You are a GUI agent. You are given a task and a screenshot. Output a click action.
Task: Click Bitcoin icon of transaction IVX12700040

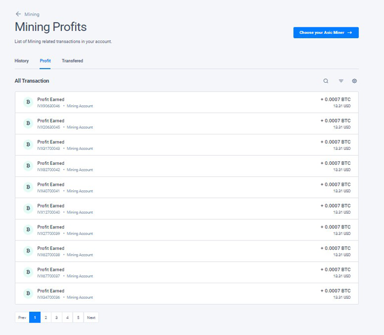click(27, 208)
